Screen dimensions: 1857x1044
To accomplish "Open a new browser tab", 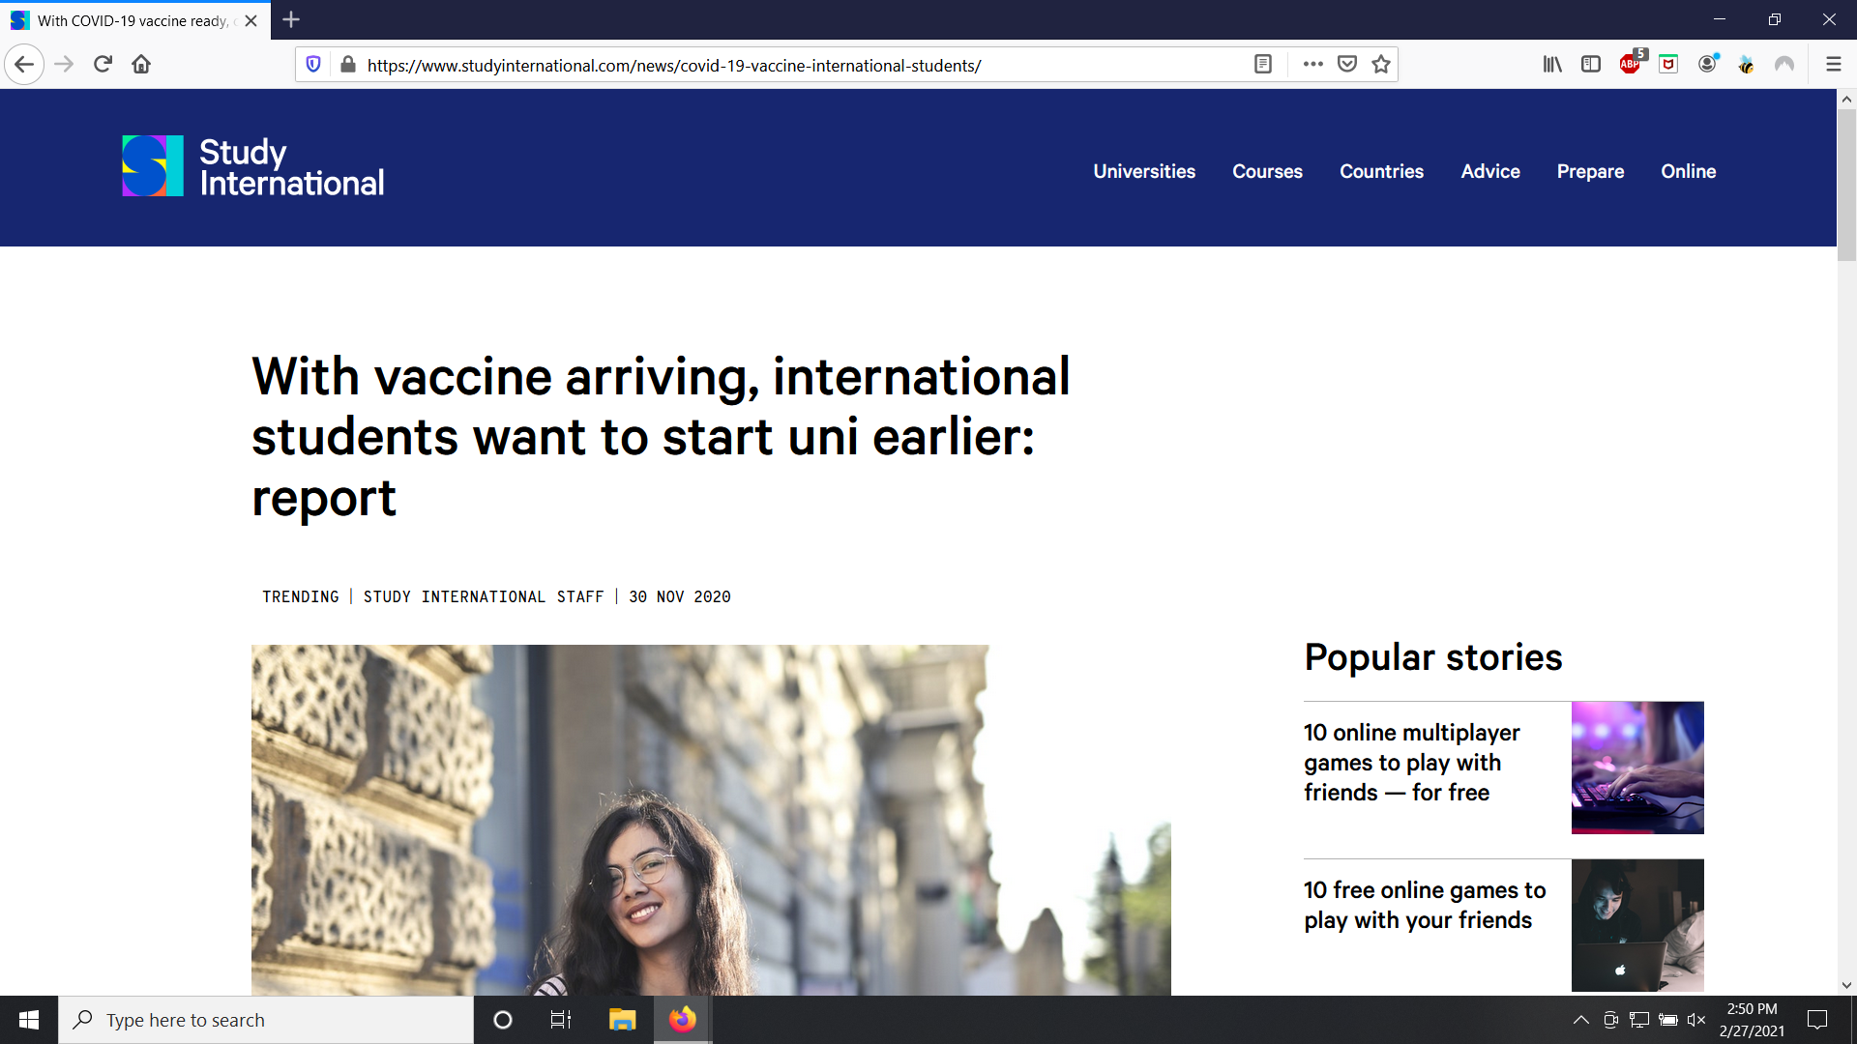I will click(291, 19).
